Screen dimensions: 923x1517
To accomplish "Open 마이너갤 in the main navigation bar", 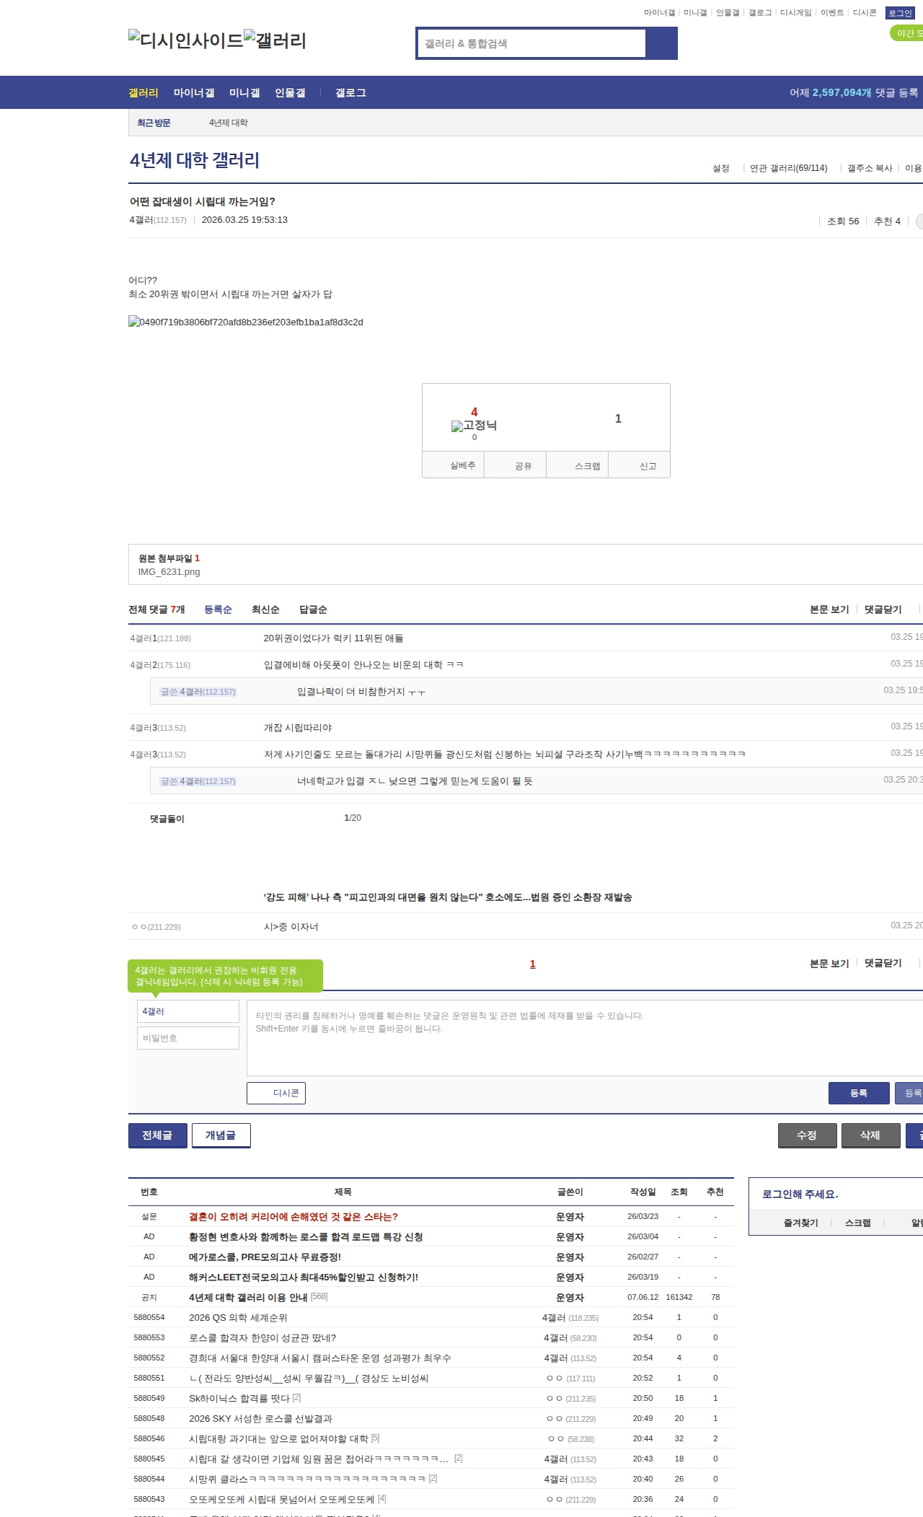I will (x=194, y=93).
